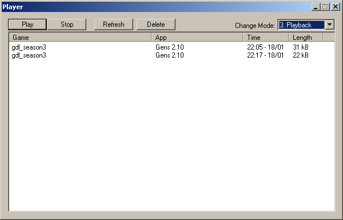Click 'Gens 2.10' in the 22:17 row
343x220 pixels.
click(x=170, y=55)
